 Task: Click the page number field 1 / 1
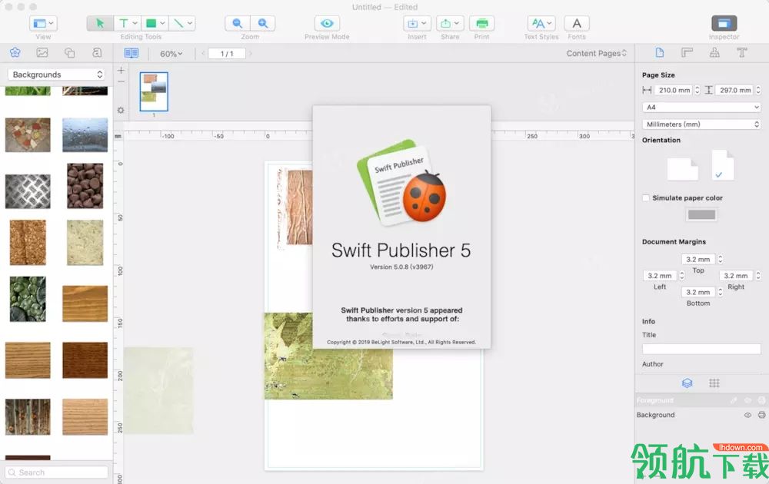tap(227, 54)
